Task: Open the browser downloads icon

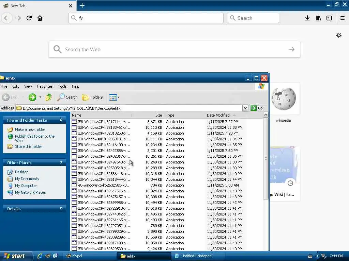Action: [x=307, y=18]
